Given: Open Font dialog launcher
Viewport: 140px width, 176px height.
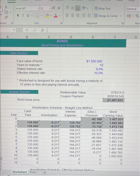Looking at the screenshot, I should 61,23.
